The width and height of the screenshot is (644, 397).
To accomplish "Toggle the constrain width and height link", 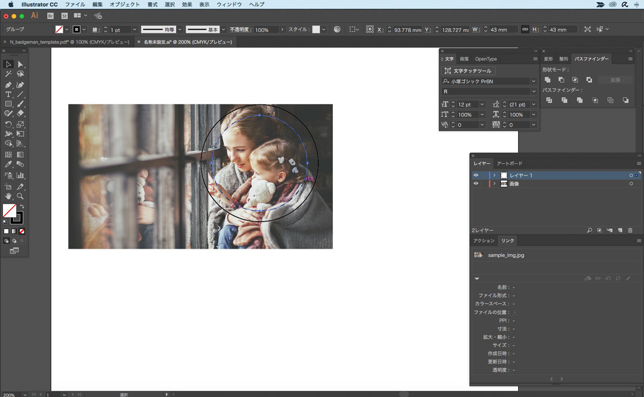I will (525, 29).
